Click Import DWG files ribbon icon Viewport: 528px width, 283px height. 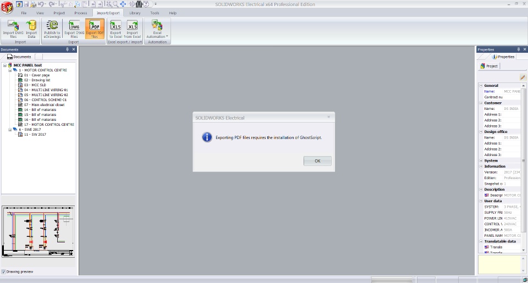click(13, 30)
